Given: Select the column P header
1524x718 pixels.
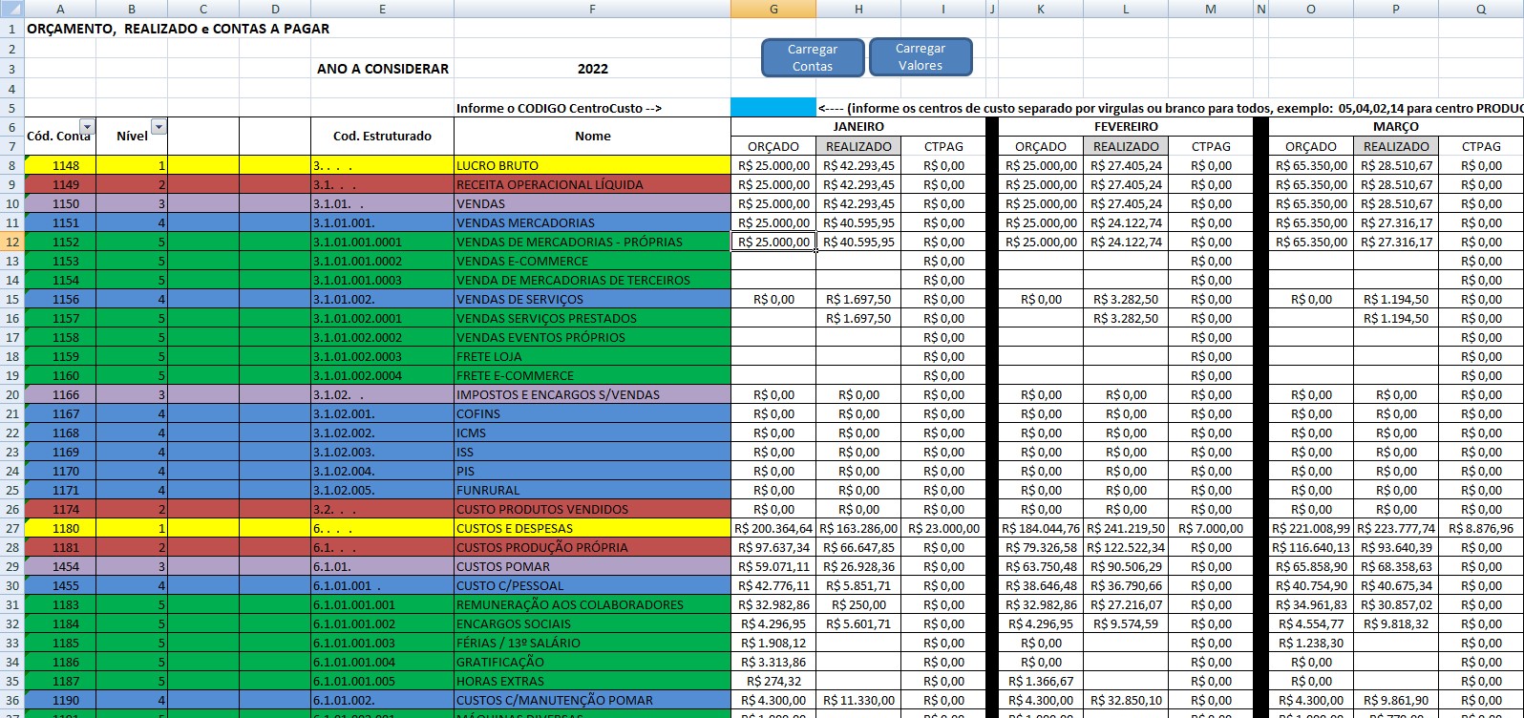Looking at the screenshot, I should click(1395, 9).
